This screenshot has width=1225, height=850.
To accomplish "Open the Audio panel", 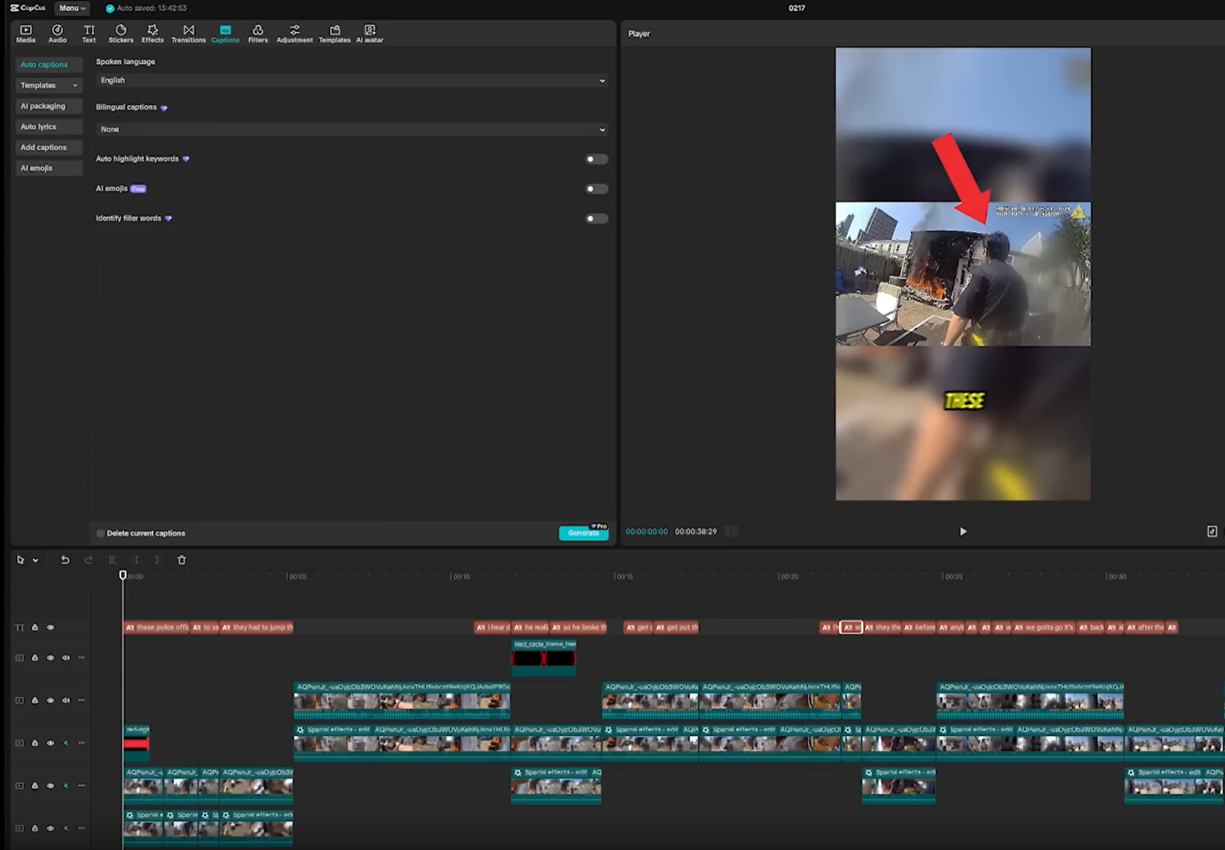I will click(x=57, y=33).
